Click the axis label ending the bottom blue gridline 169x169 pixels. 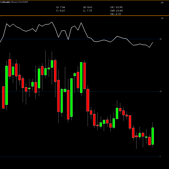(x=160, y=156)
